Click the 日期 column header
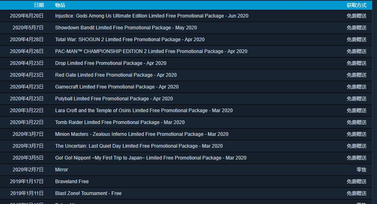The height and width of the screenshot is (204, 377). [39, 5]
